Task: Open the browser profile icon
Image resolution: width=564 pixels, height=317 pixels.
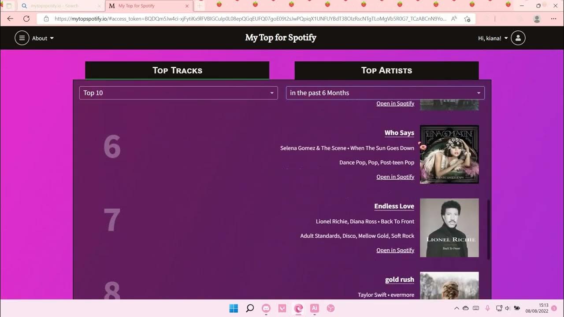Action: click(537, 19)
